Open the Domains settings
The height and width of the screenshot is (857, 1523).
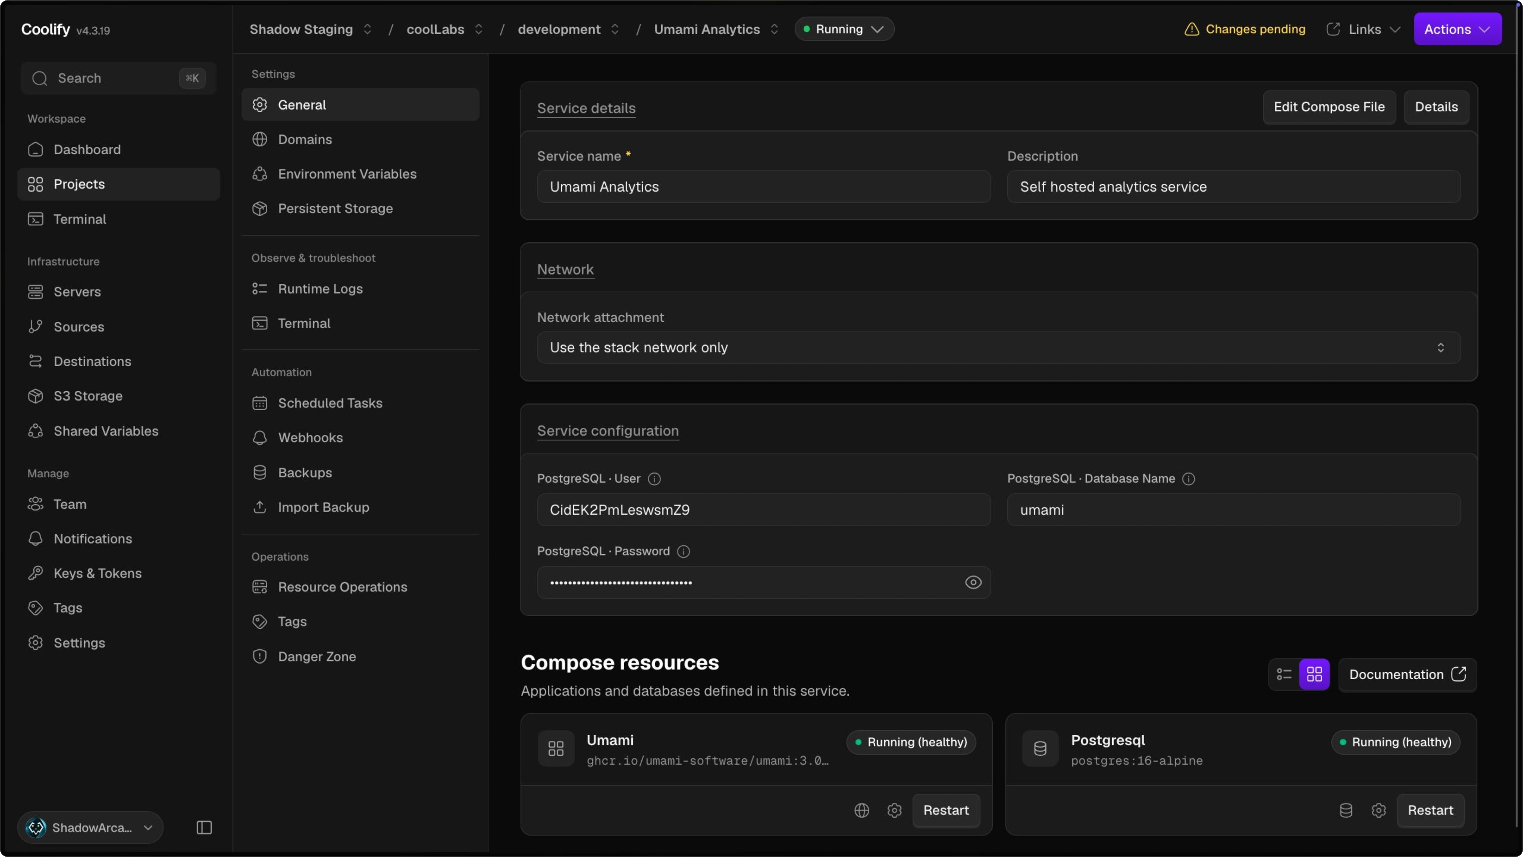360,140
